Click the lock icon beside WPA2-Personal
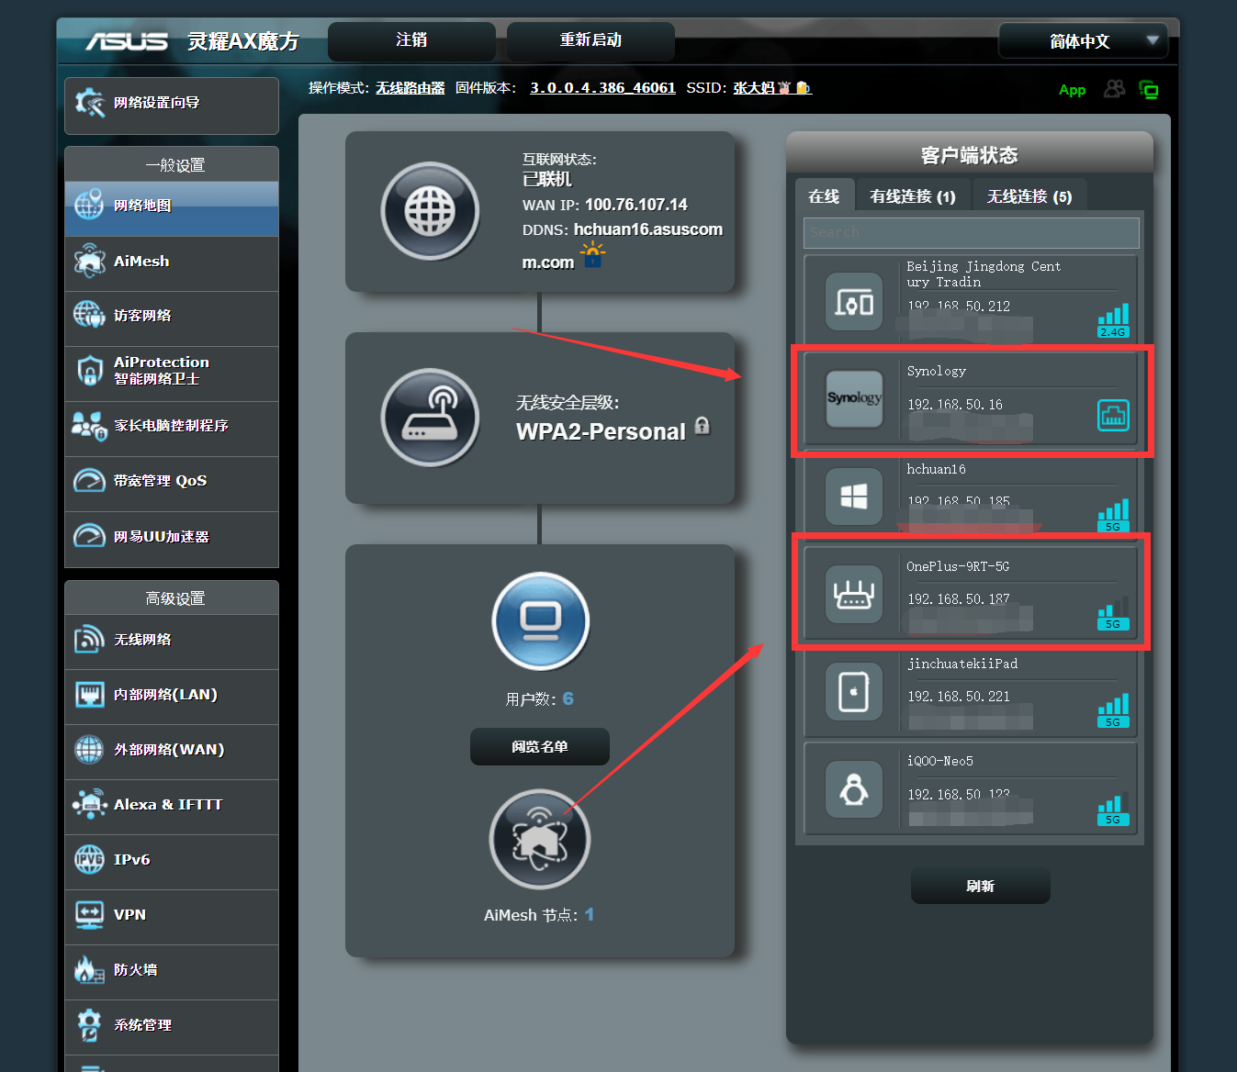Image resolution: width=1237 pixels, height=1072 pixels. point(703,425)
